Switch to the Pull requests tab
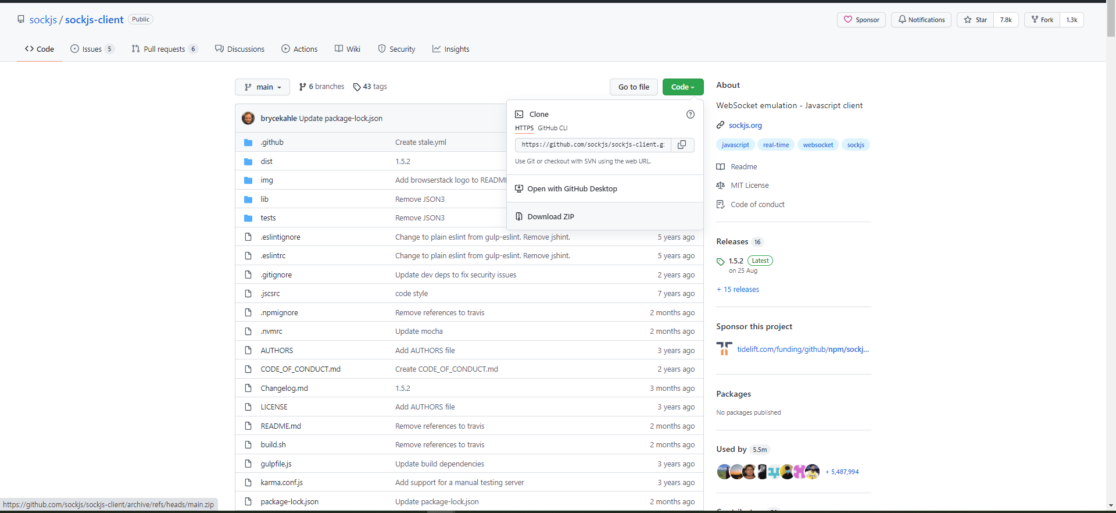 coord(164,49)
